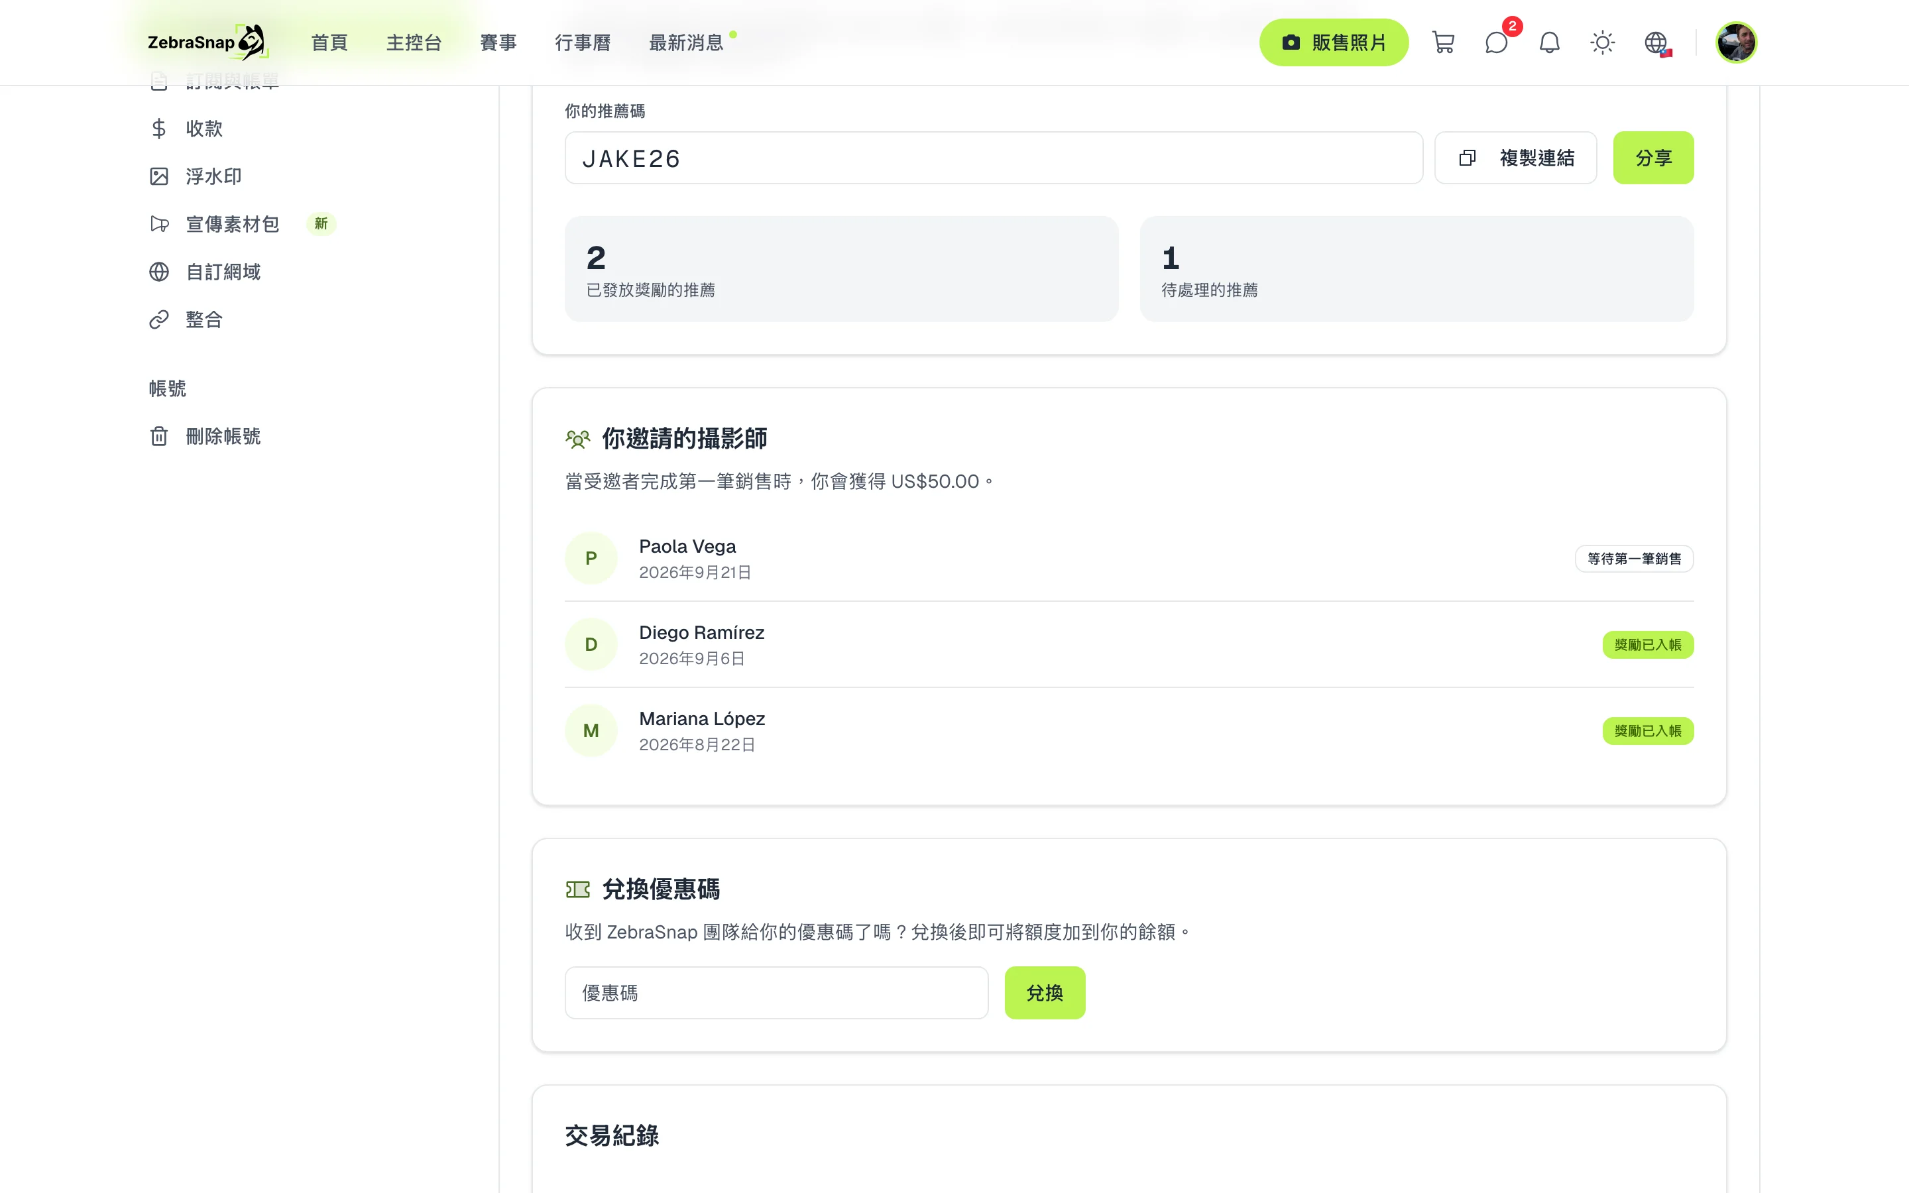Open the user profile avatar menu
This screenshot has width=1909, height=1193.
[1735, 42]
